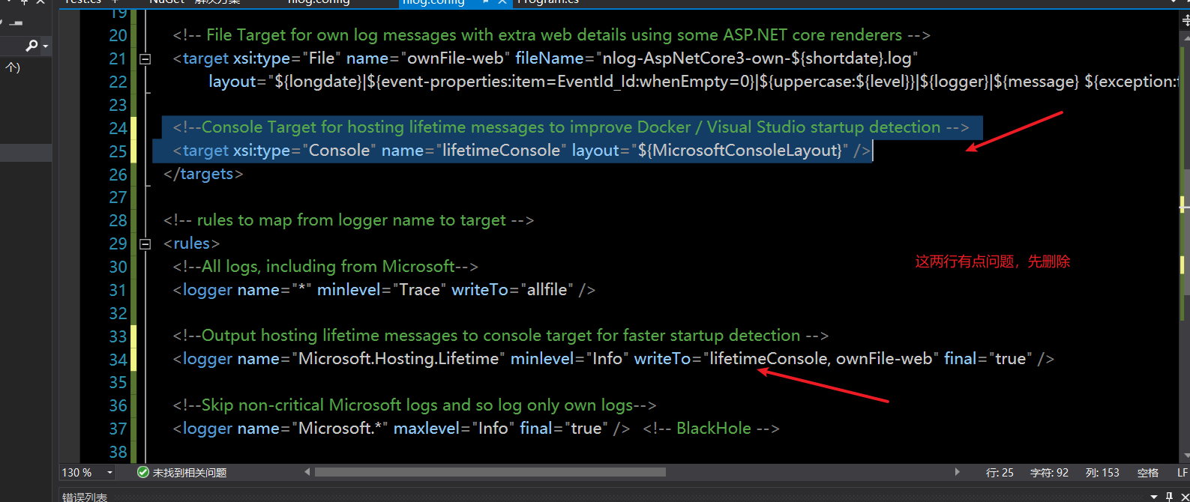
Task: Click the 'lifetimeConsole' name value on line 25
Action: 501,151
